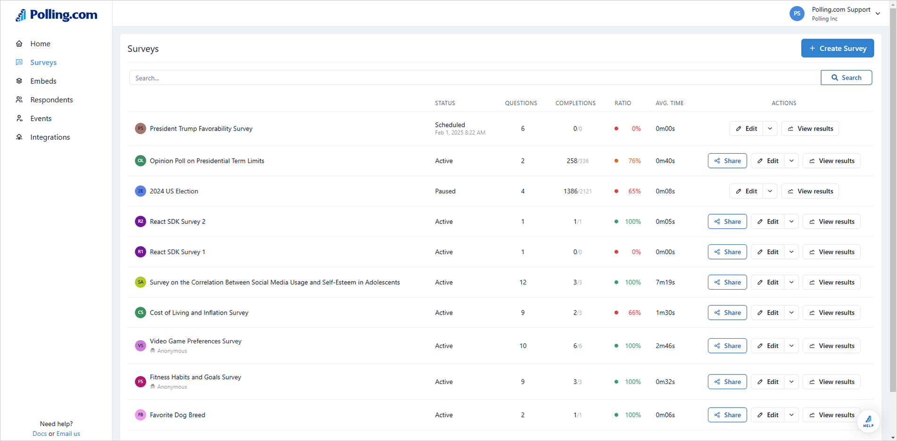Expand edit dropdown for Social Media Usage survey
The height and width of the screenshot is (441, 897).
(x=791, y=282)
